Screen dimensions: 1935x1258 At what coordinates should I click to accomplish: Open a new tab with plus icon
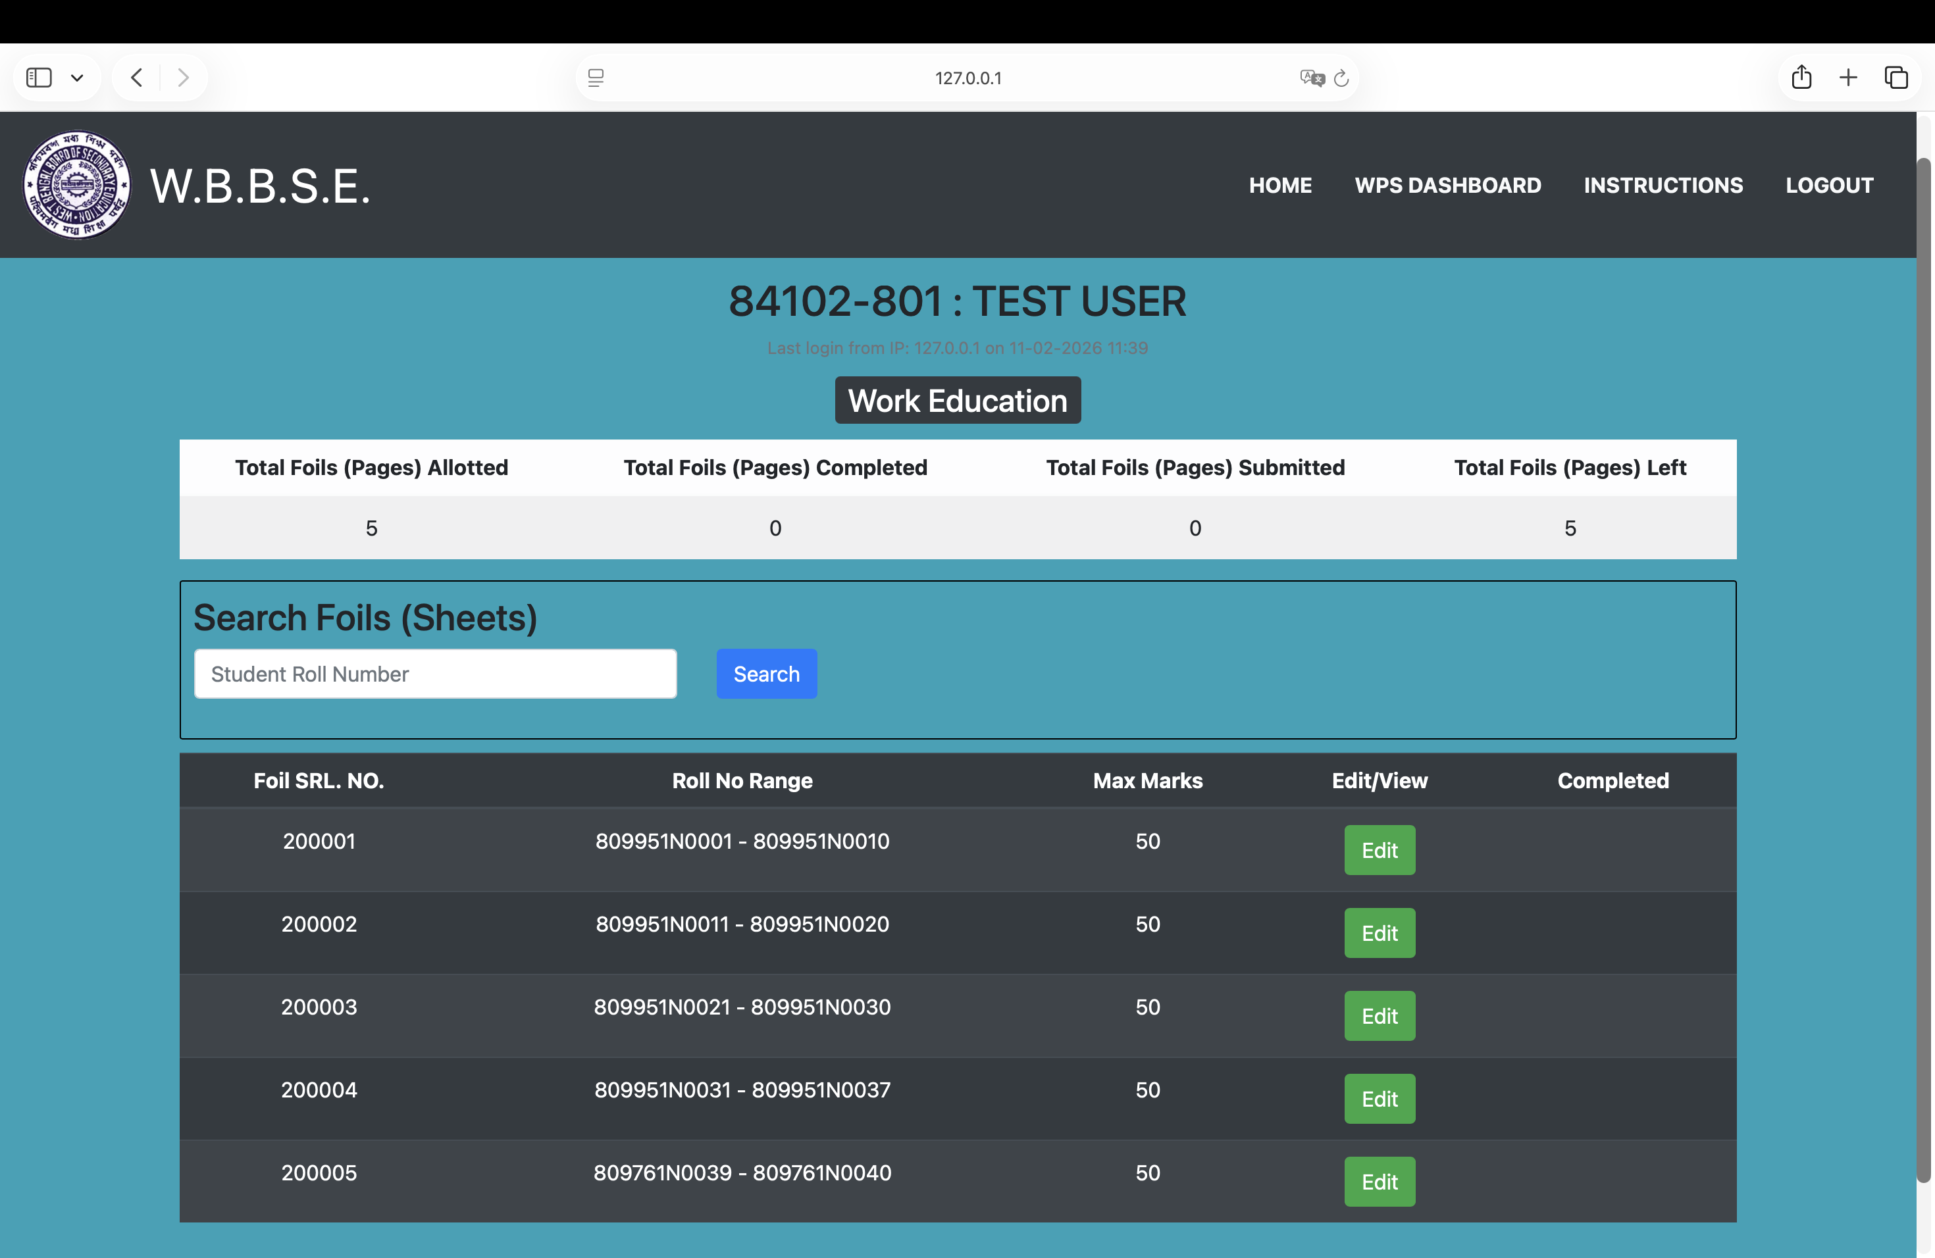(x=1848, y=78)
